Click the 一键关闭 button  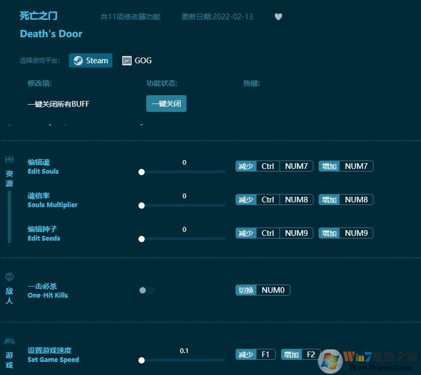click(x=166, y=104)
